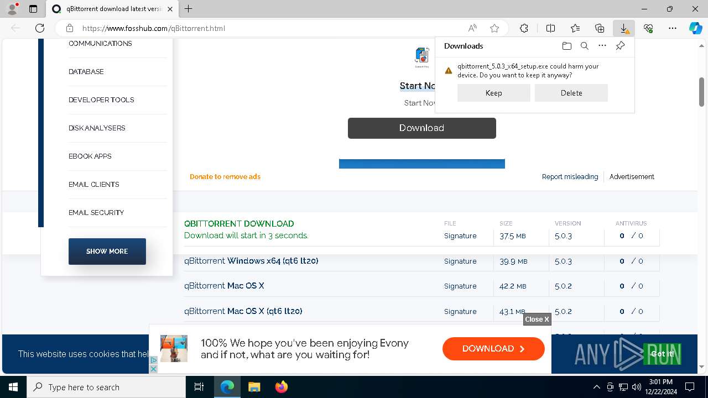The image size is (708, 398).
Task: Open the tab actions menu icon
Action: point(33,9)
